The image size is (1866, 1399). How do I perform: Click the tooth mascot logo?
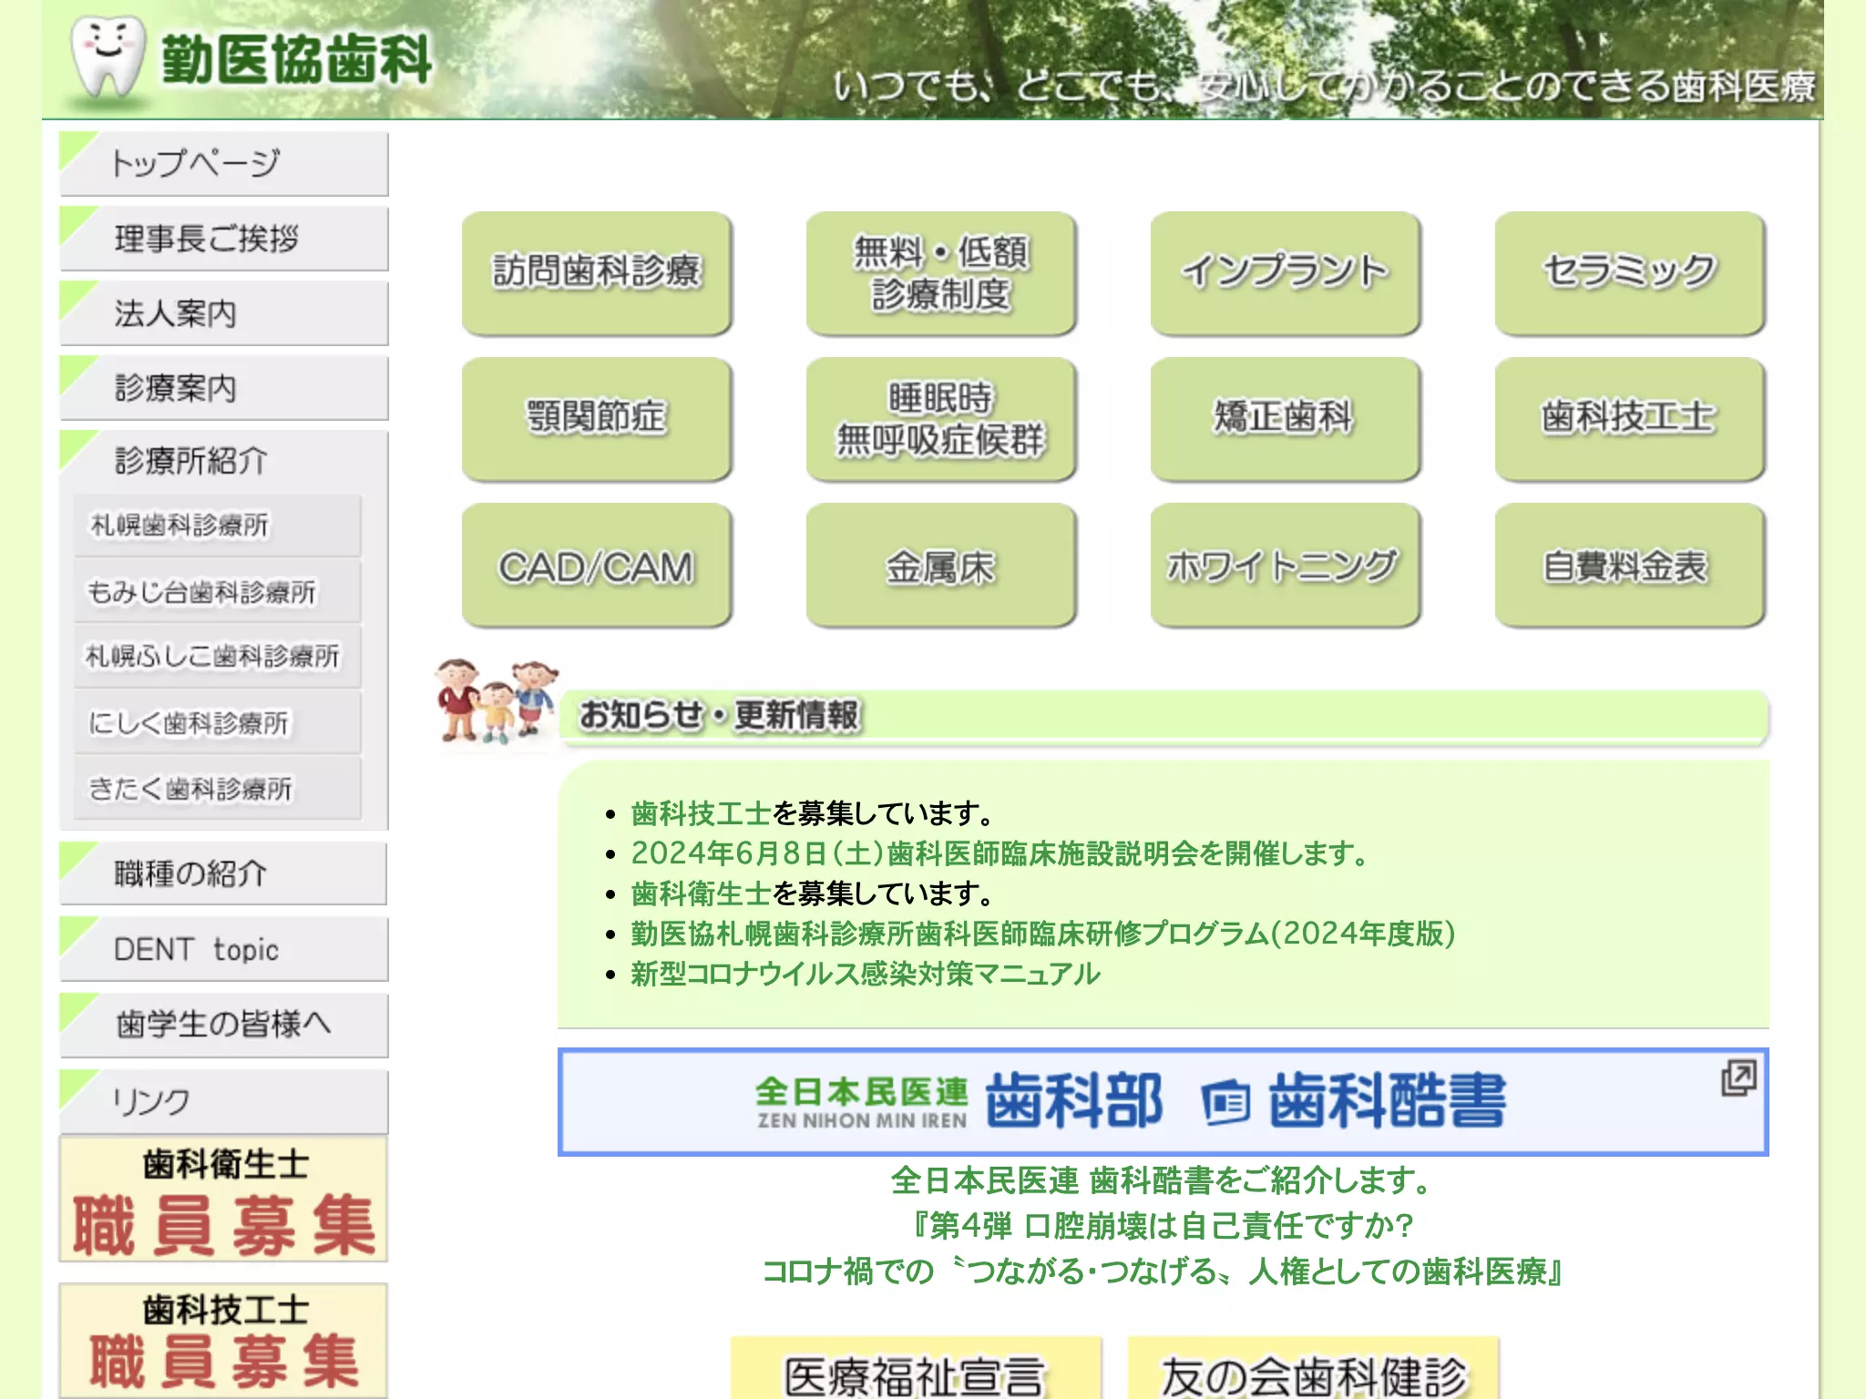(x=108, y=56)
